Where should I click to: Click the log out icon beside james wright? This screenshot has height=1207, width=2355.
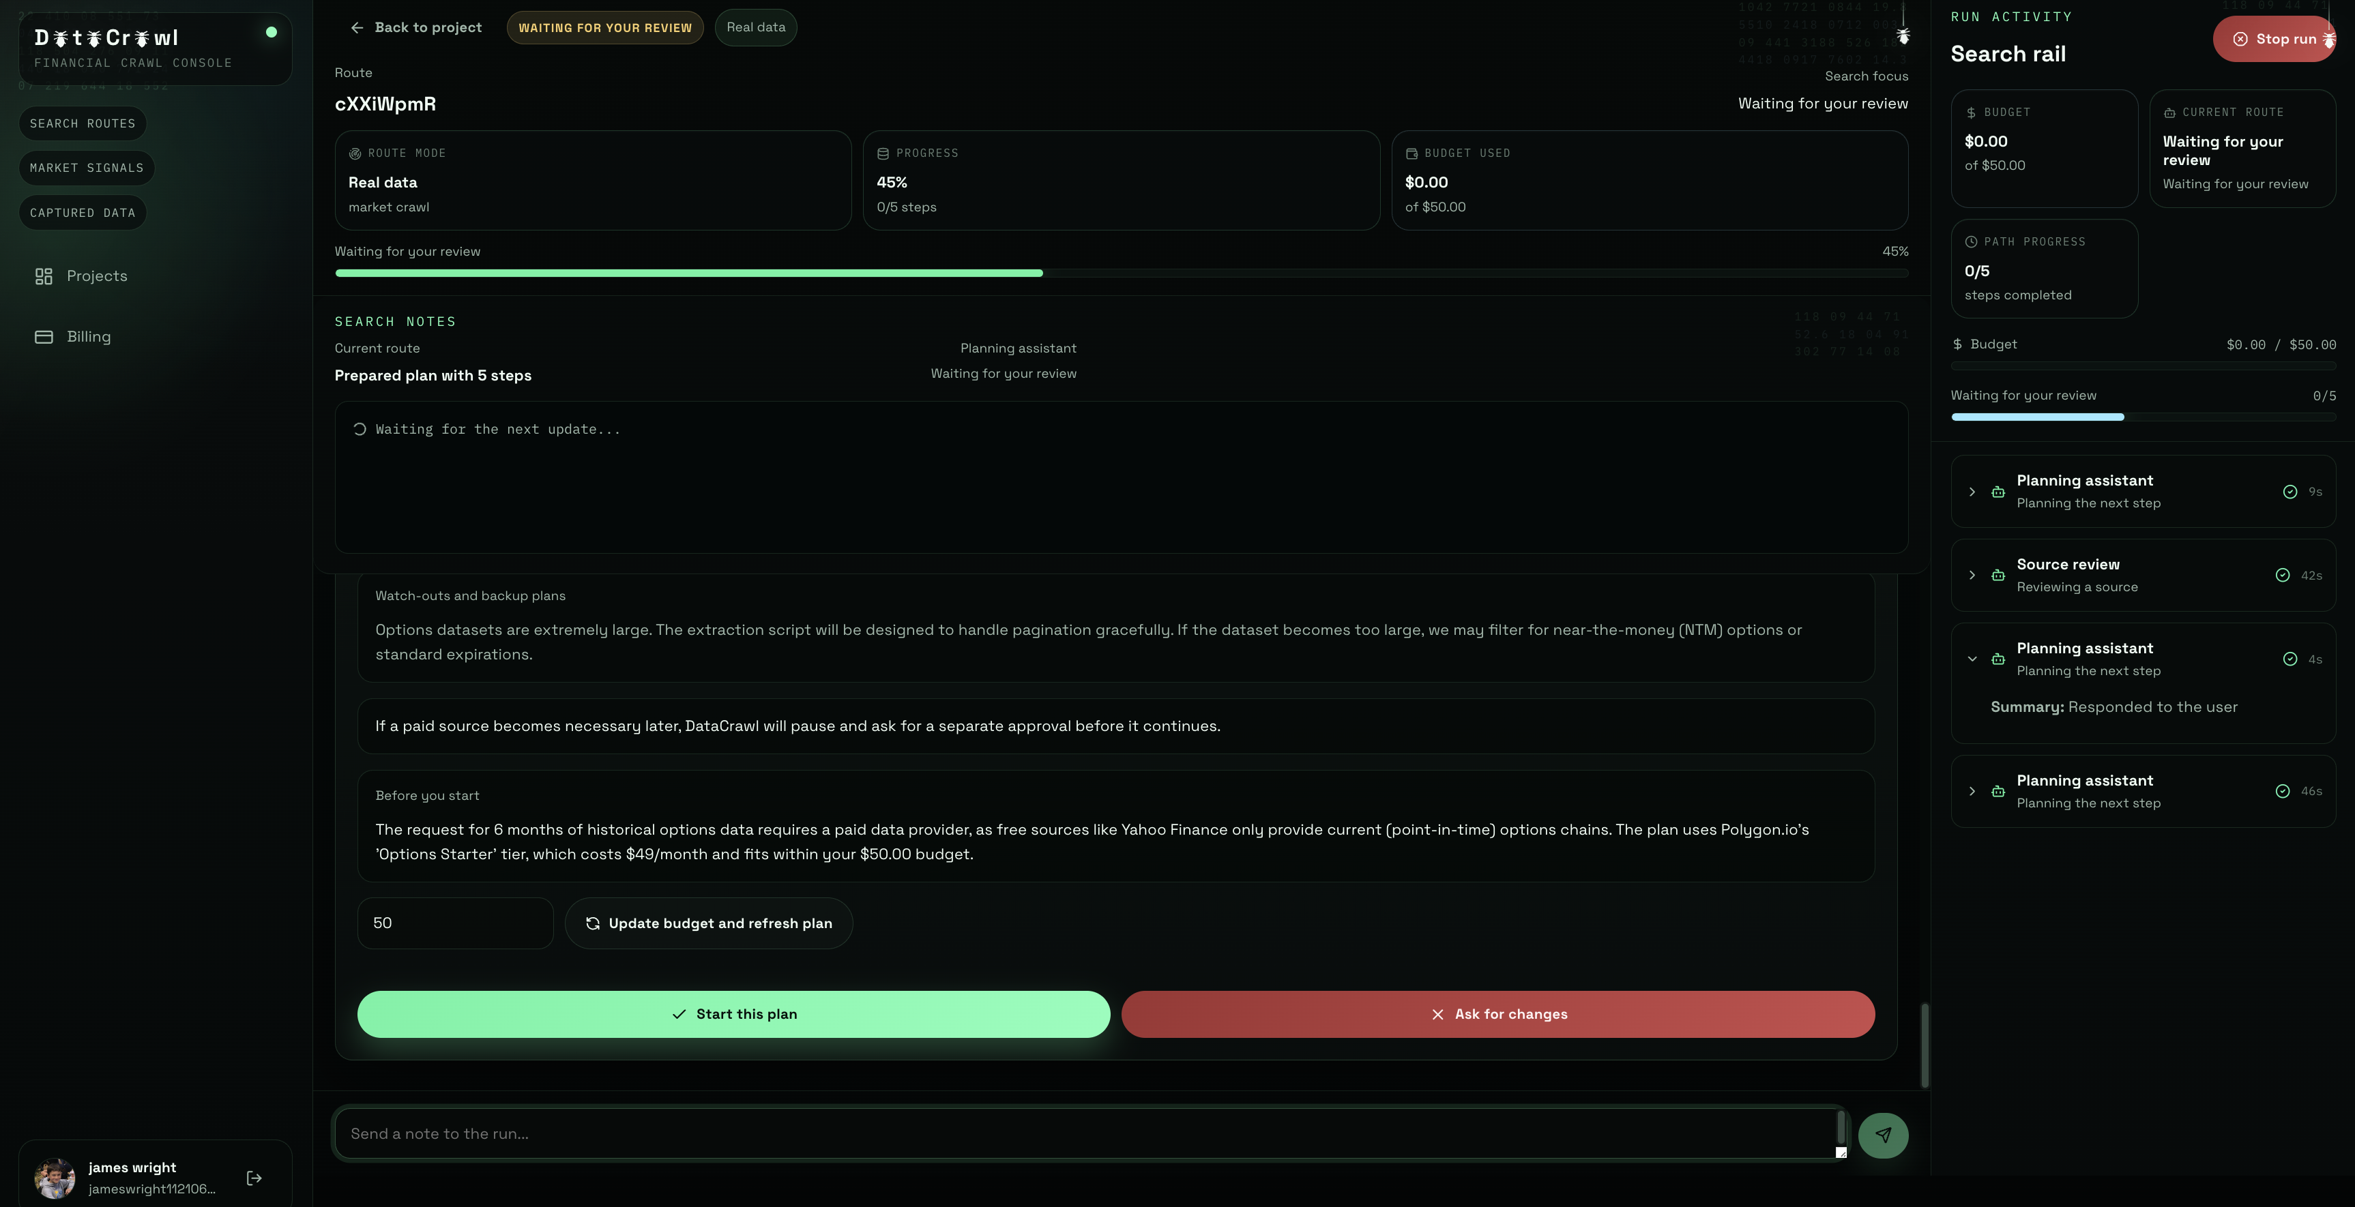click(254, 1178)
